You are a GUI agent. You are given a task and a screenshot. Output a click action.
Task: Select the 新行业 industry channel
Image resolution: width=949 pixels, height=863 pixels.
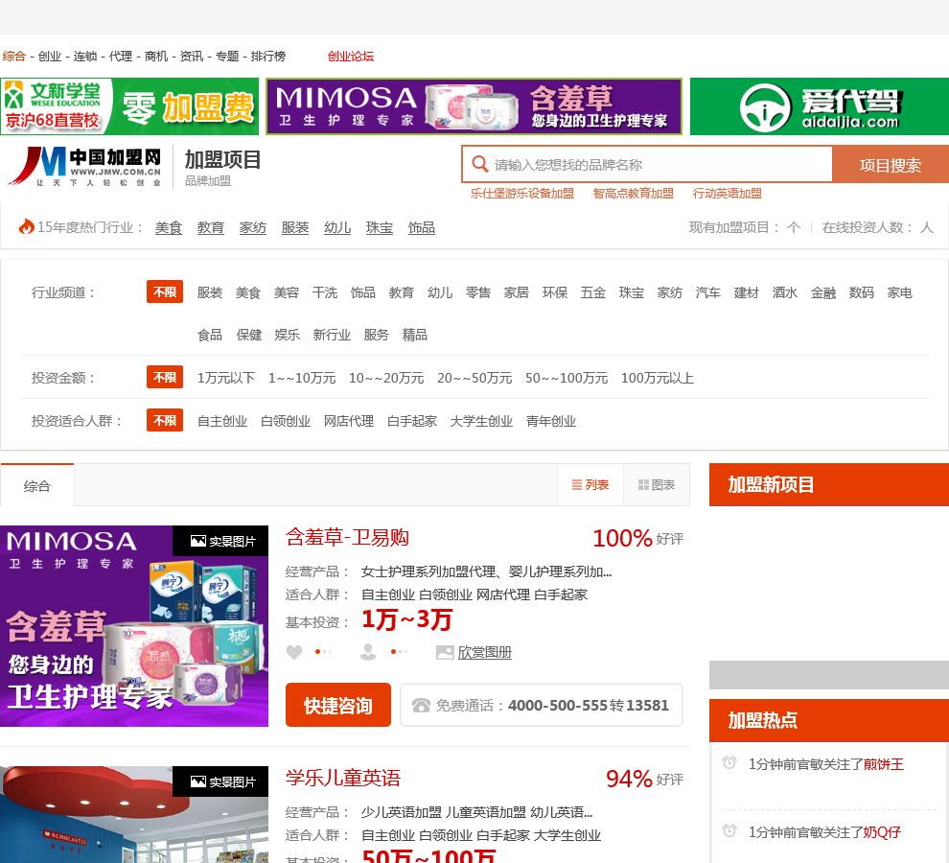coord(332,335)
